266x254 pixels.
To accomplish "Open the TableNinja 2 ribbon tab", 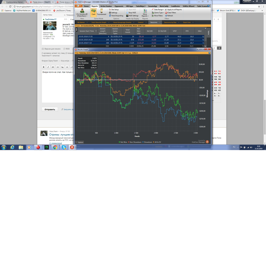I will coord(141,6).
